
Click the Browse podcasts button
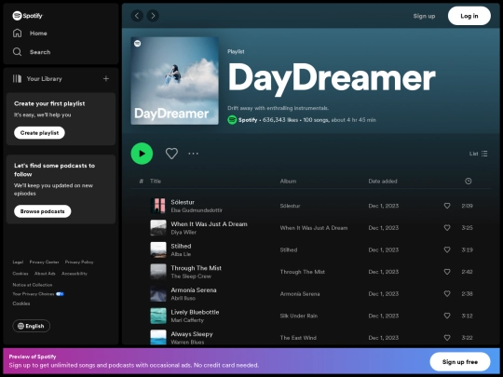[x=42, y=211]
